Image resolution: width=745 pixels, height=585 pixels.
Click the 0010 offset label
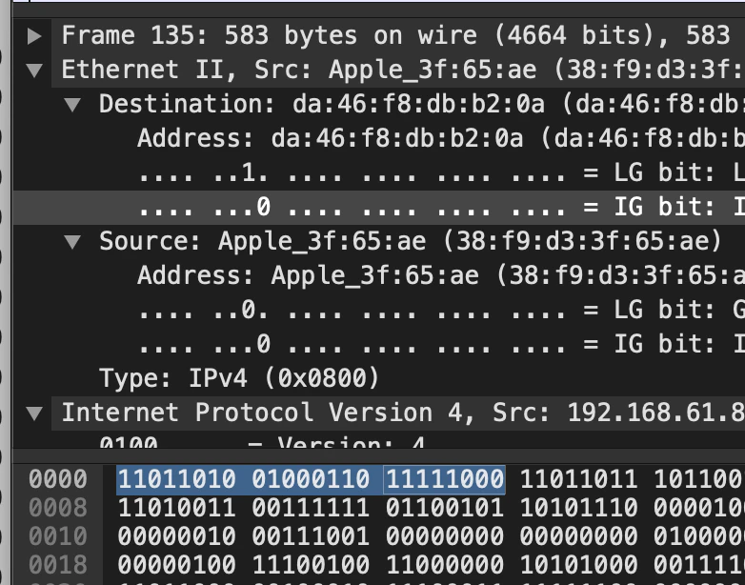[x=58, y=536]
